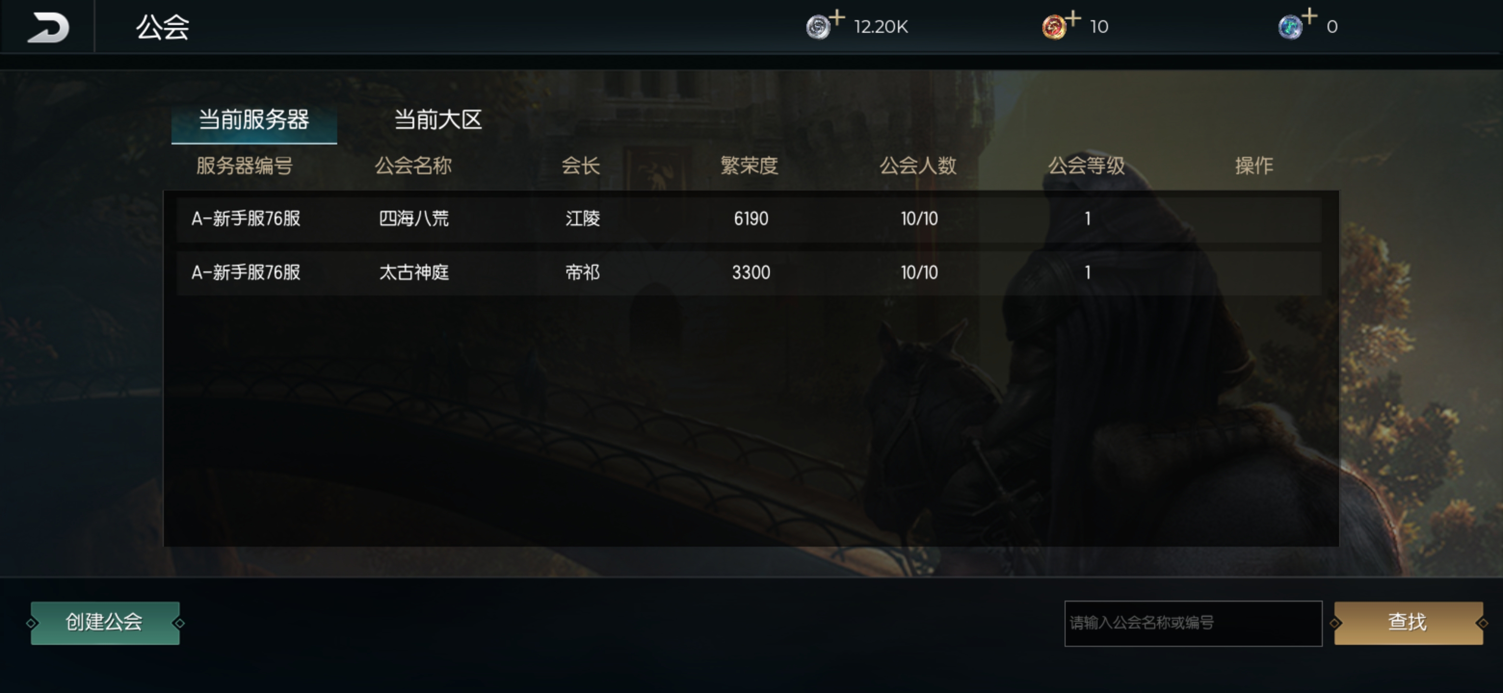Add more silver coins with plus icon
This screenshot has width=1503, height=693.
click(837, 17)
